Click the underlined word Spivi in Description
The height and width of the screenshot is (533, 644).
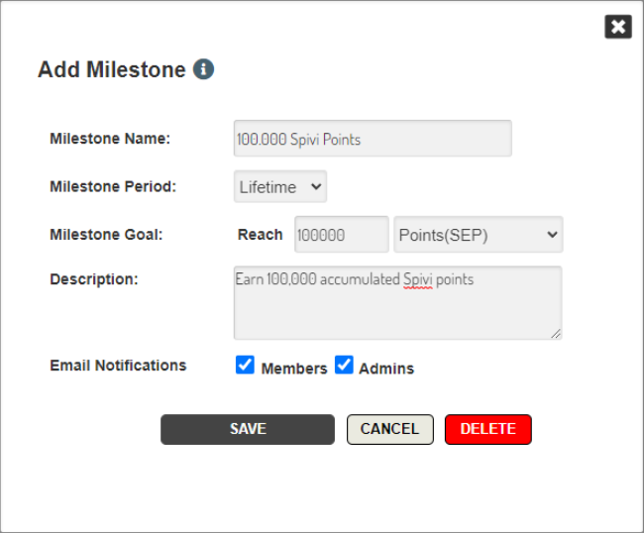coord(418,279)
